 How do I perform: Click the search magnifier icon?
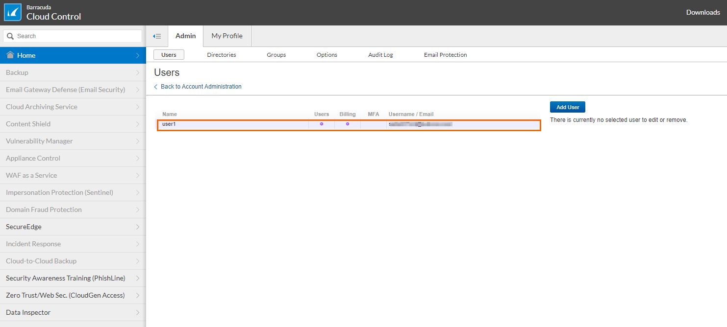10,36
